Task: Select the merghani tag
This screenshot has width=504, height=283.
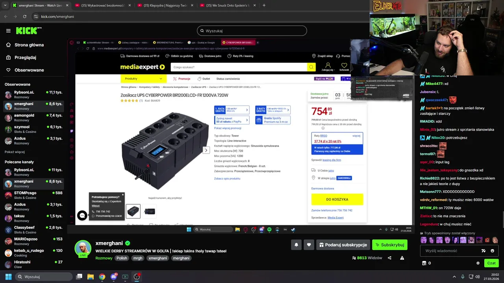Action: pyautogui.click(x=181, y=258)
